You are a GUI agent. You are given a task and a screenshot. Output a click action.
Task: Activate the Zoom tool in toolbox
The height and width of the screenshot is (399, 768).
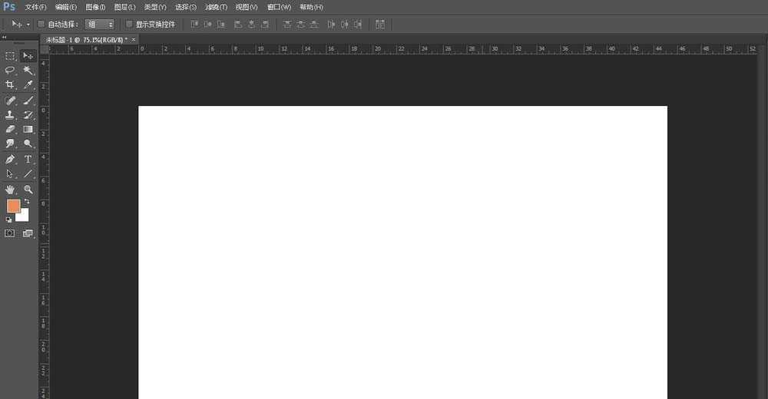click(28, 189)
